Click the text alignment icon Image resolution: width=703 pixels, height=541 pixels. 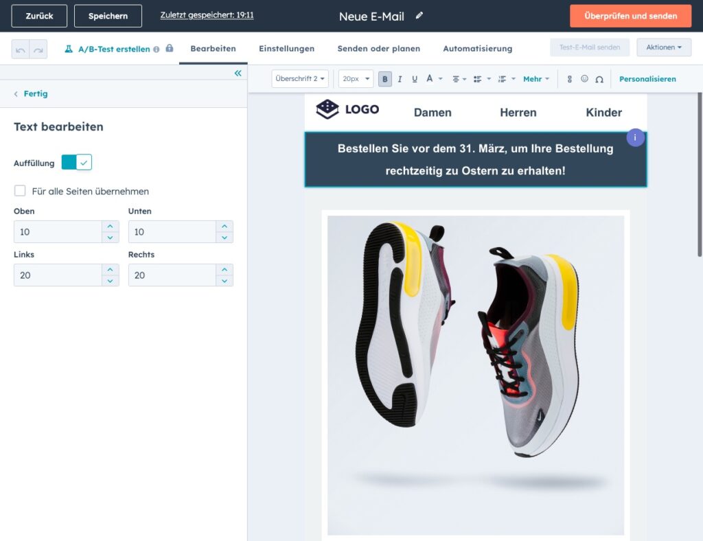[x=456, y=79]
